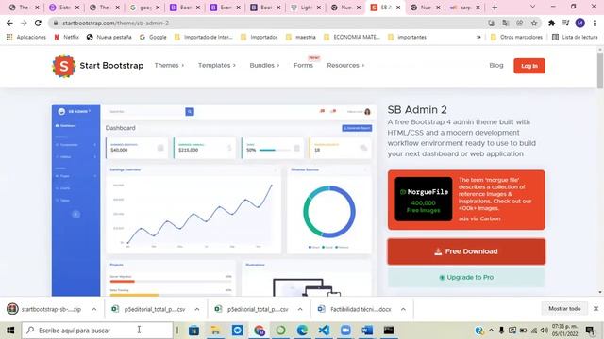This screenshot has height=339, width=604.
Task: Click the Start Bootstrap logo
Action: tap(98, 66)
